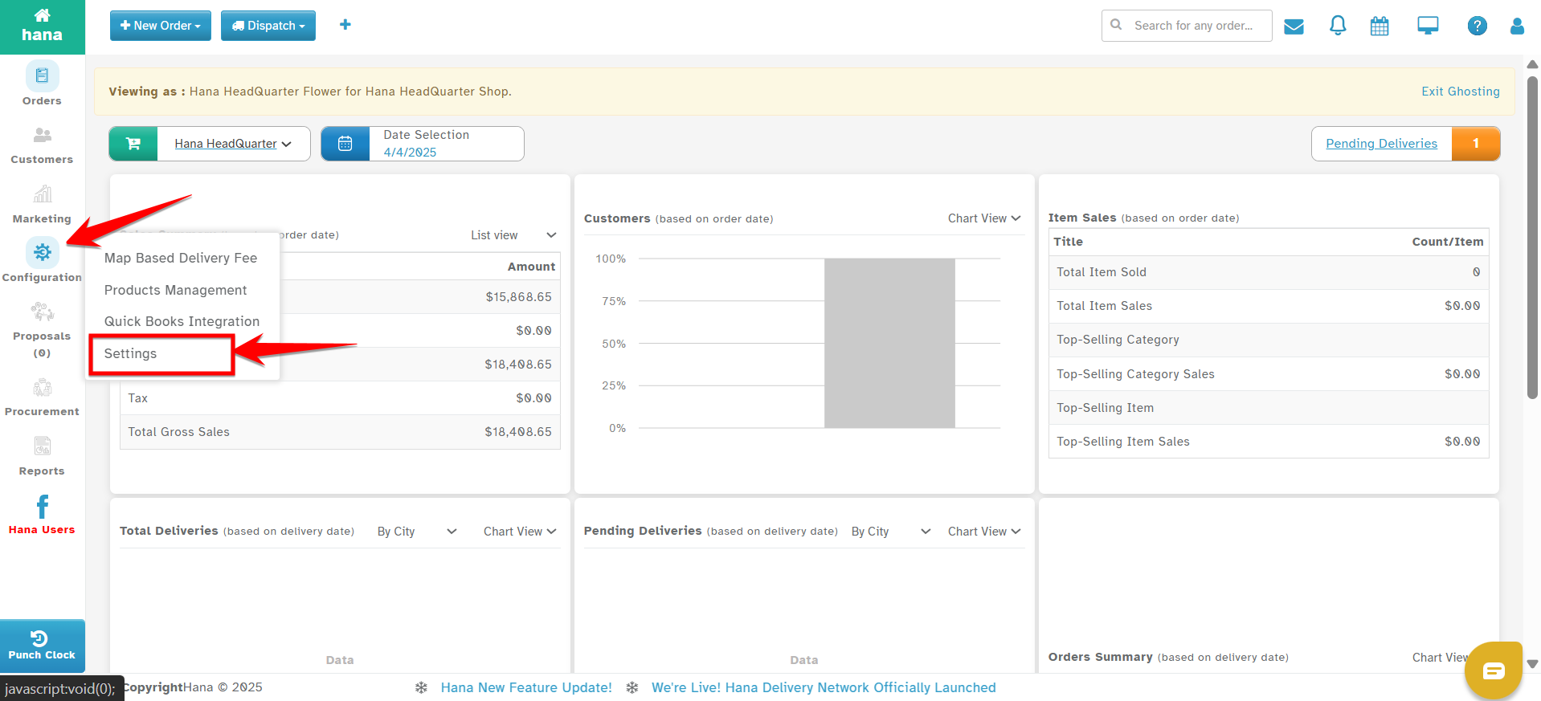
Task: Open the Hana Users Facebook icon
Action: point(42,507)
